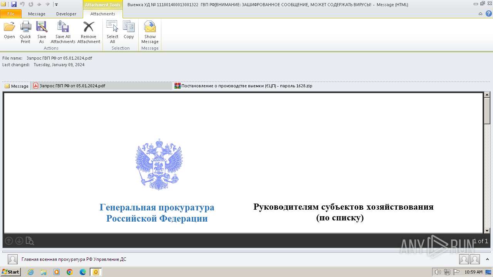Click the find in document icon
Viewport: 493px width, 277px height.
pos(30,241)
